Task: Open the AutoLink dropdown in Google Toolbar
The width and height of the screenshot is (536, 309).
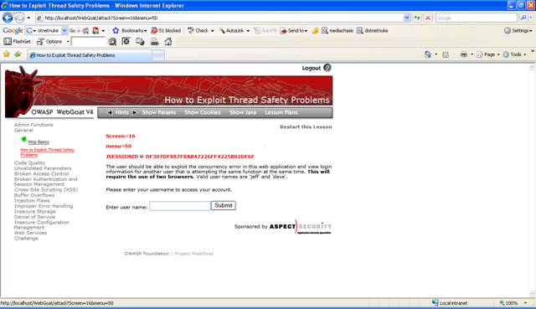Action: tap(248, 31)
